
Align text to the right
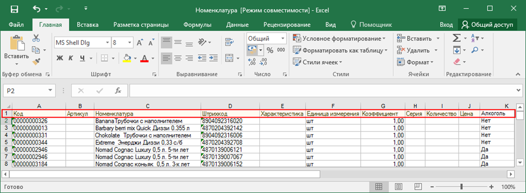[189, 58]
